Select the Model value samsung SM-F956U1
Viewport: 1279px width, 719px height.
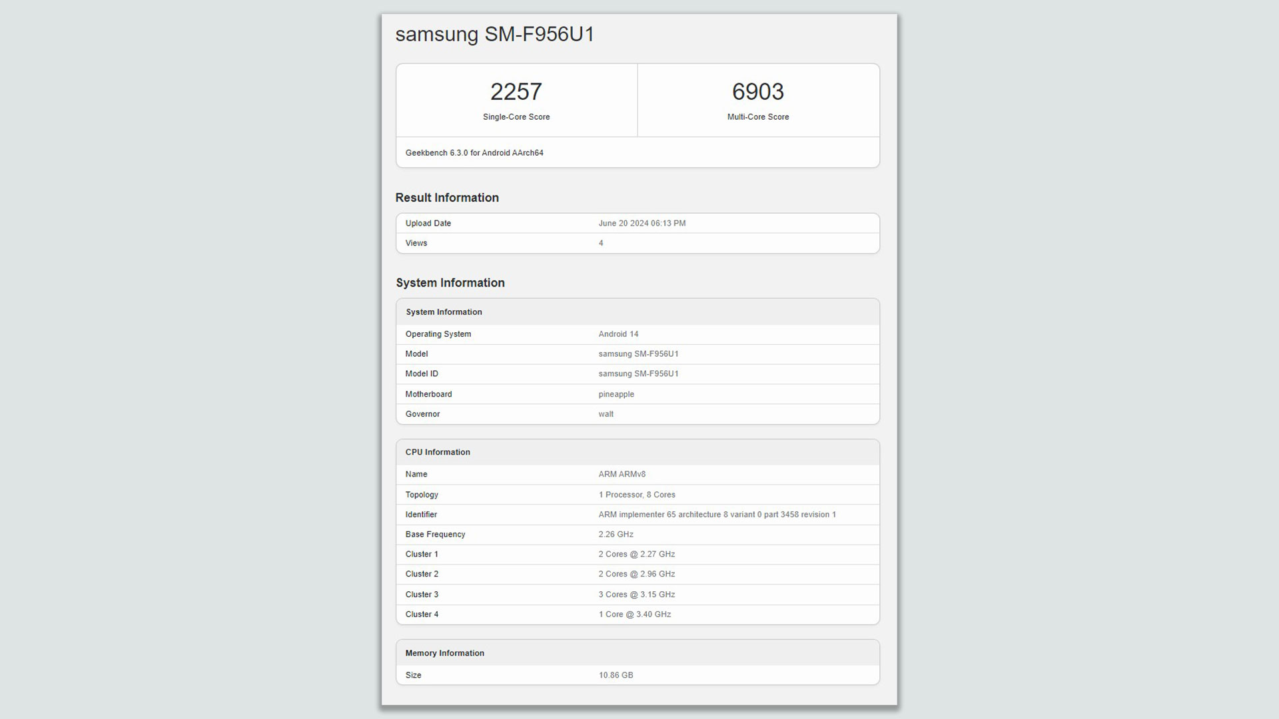[638, 354]
